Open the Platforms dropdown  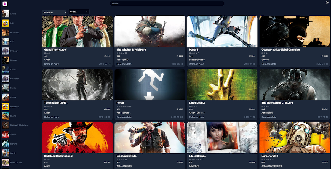point(54,12)
